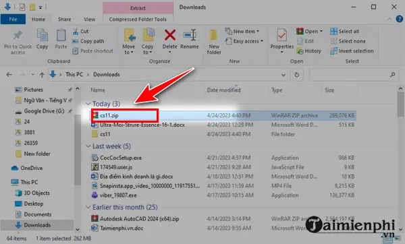The height and width of the screenshot is (244, 405).
Task: Switch to the Share tab
Action: (x=65, y=20)
